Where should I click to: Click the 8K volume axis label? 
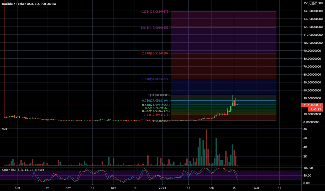click(305, 129)
